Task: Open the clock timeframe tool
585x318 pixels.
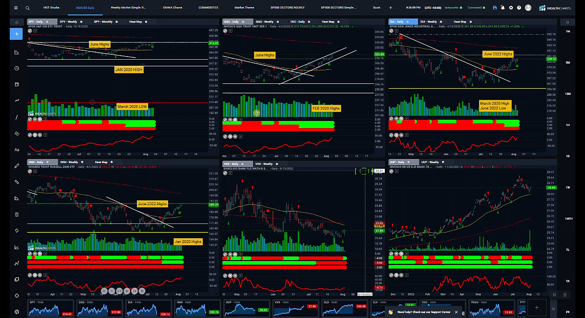Action: click(17, 68)
